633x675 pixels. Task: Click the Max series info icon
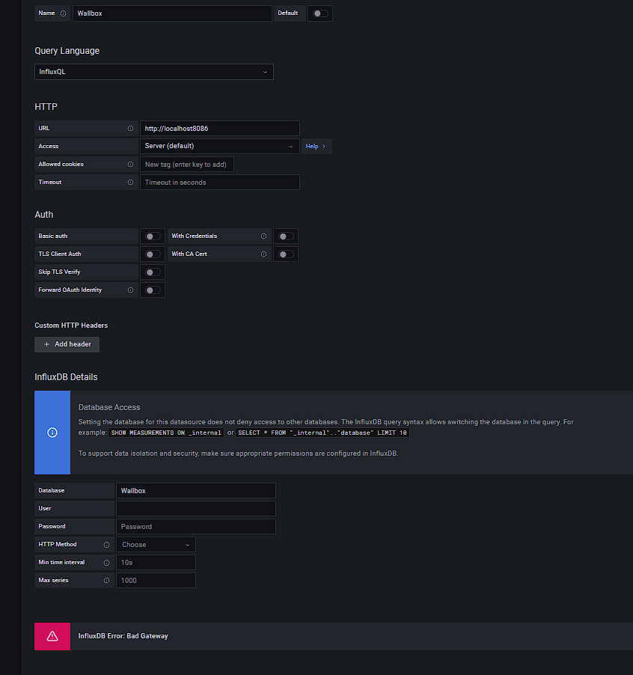107,581
